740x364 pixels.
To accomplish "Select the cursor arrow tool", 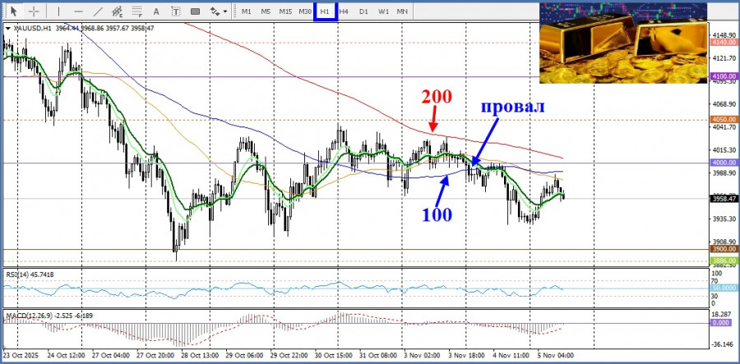I will coord(14,11).
